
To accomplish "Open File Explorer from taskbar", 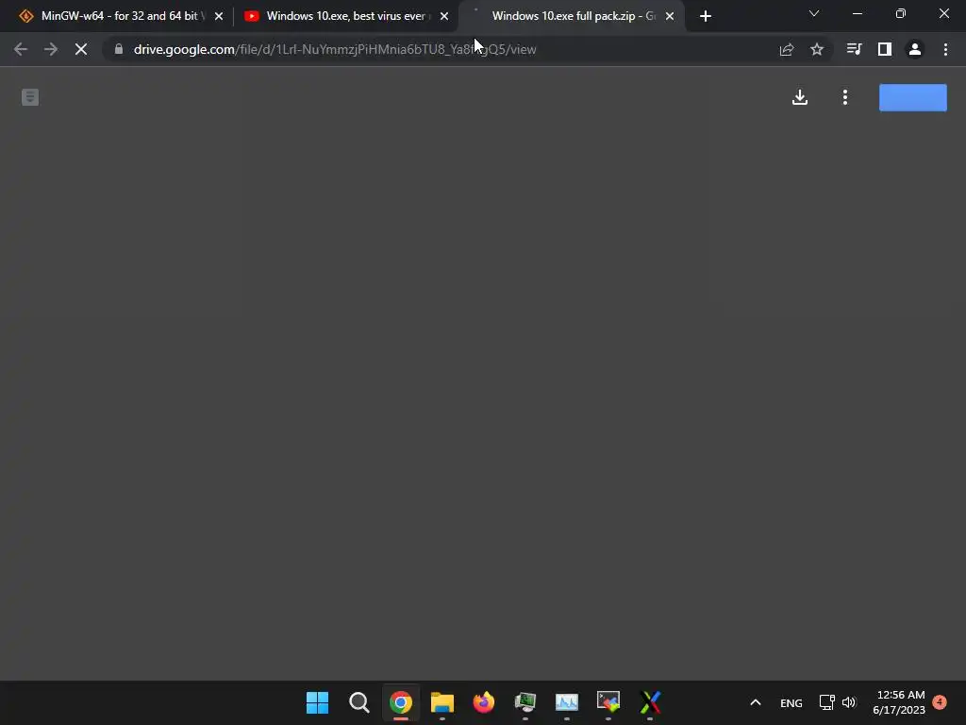I will (x=442, y=702).
